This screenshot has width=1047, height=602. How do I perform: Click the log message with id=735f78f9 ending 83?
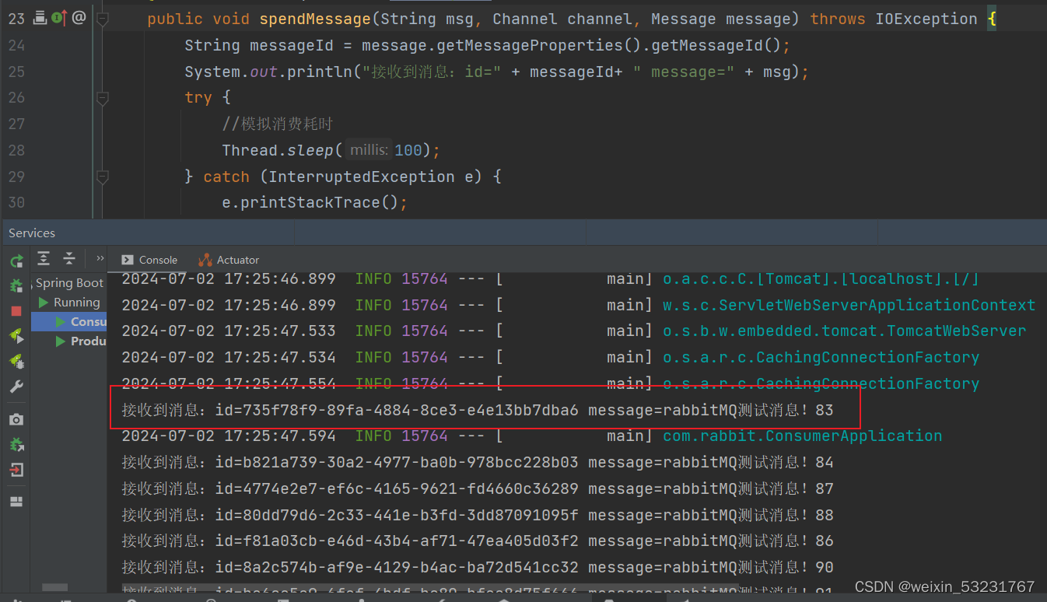[478, 409]
